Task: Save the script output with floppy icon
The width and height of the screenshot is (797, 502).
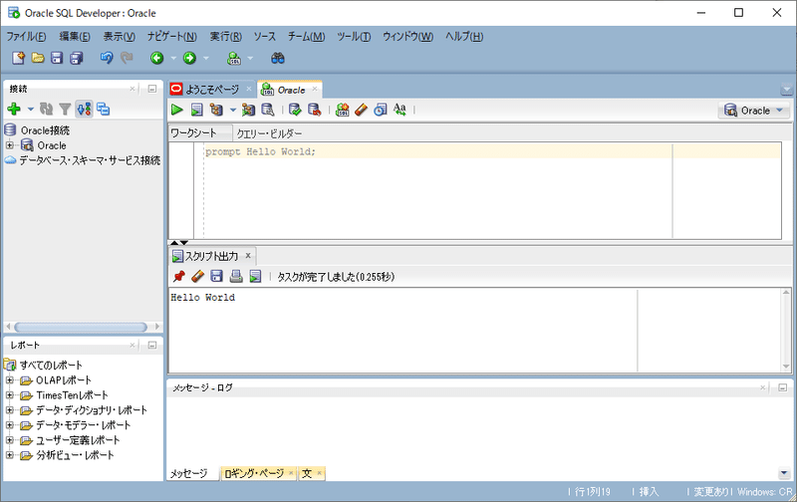Action: 216,277
